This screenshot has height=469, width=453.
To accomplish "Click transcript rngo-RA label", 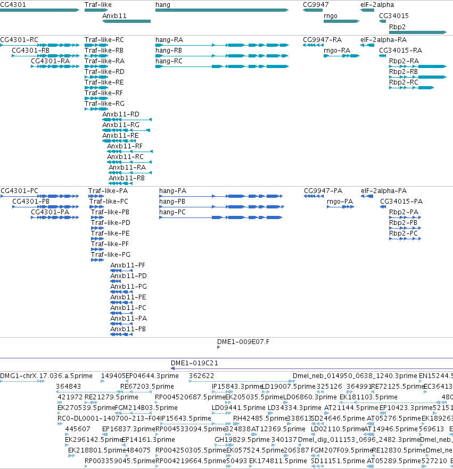I will [337, 50].
